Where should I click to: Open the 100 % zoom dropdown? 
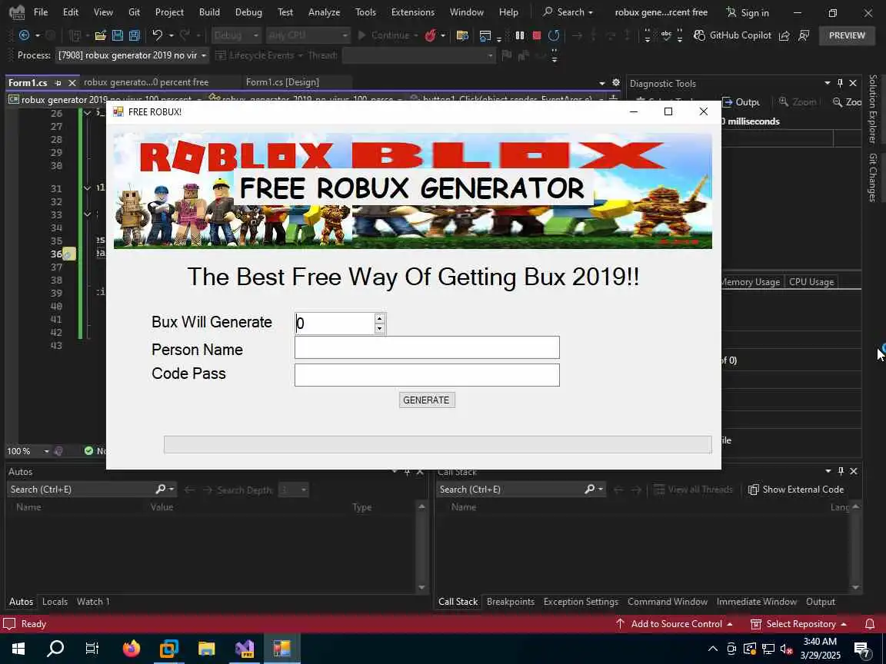[x=46, y=450]
